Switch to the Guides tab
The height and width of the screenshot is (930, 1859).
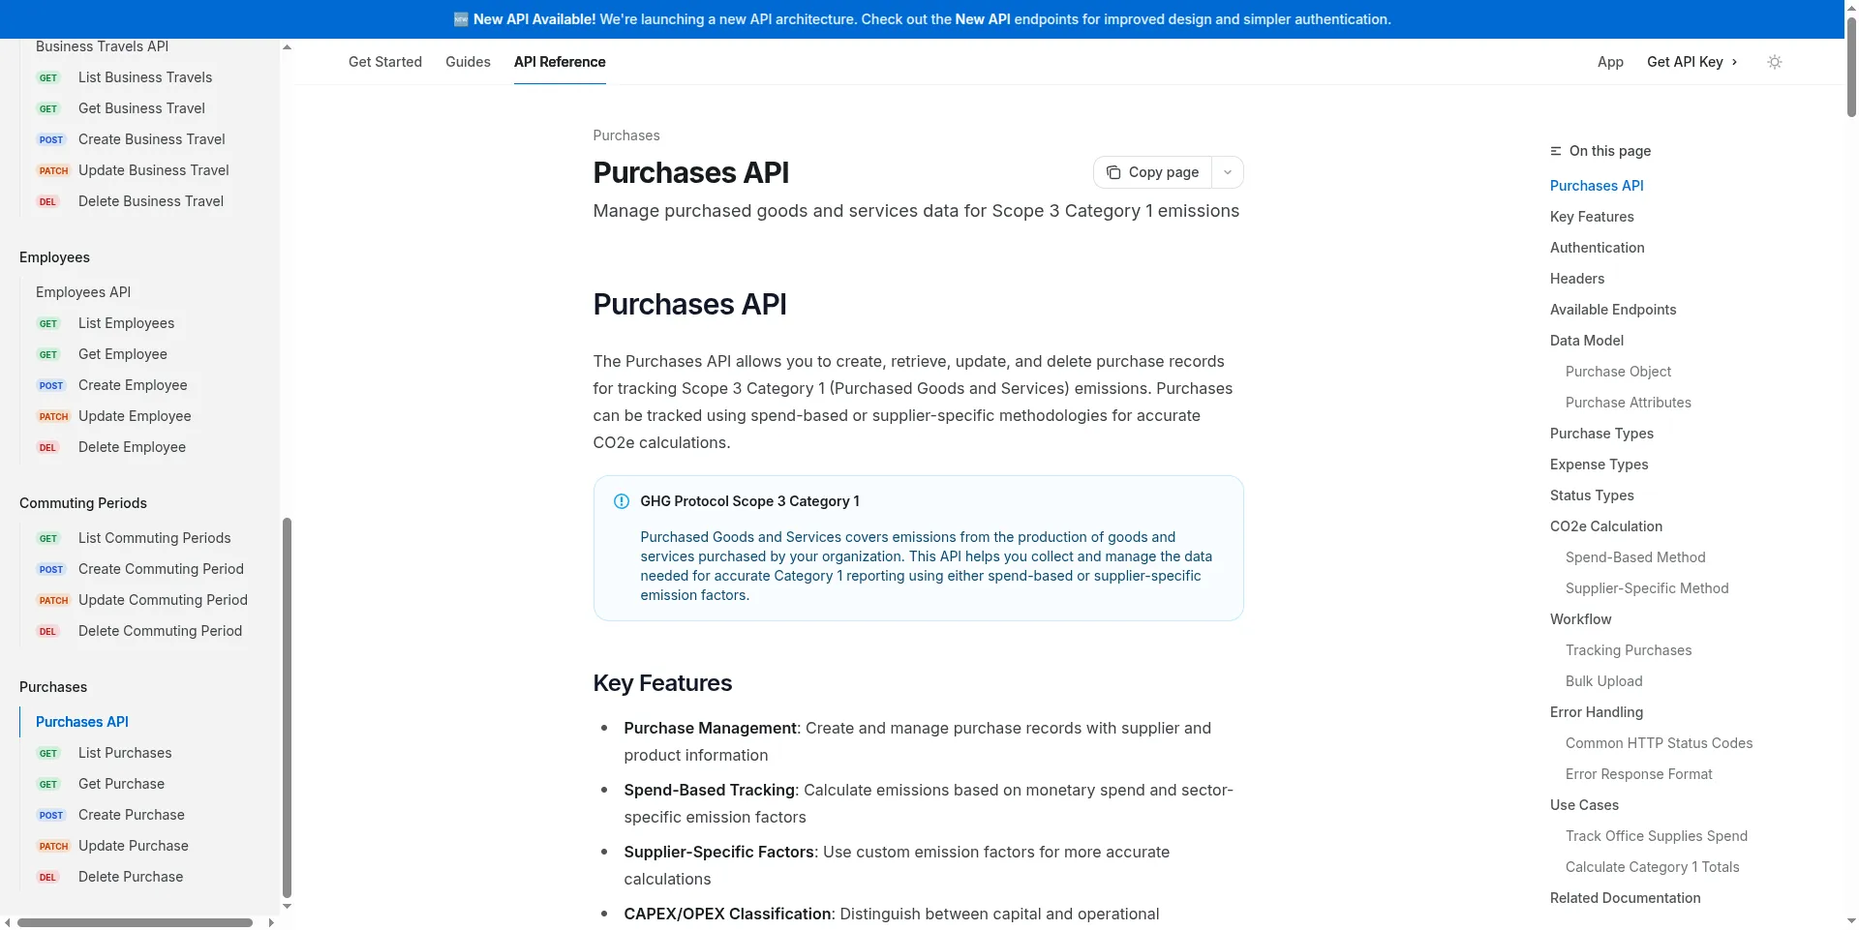pos(468,62)
